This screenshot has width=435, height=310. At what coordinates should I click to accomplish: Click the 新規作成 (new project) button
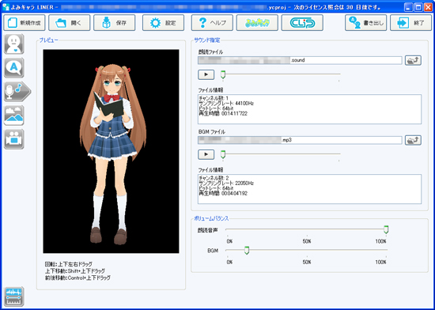(25, 23)
